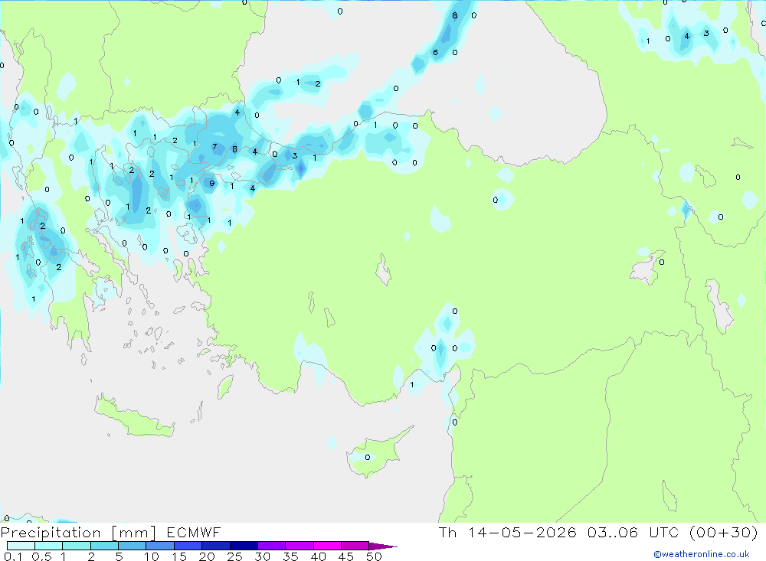Click the 'Precipitation [mm]' title text
The image size is (766, 561).
point(78,533)
